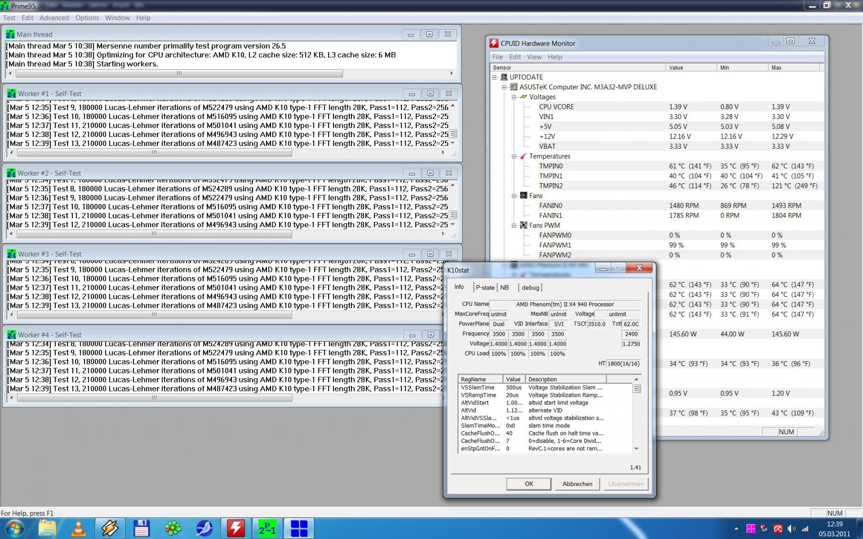
Task: Switch to HWMonitor via red lightning taskbar icon
Action: [236, 528]
